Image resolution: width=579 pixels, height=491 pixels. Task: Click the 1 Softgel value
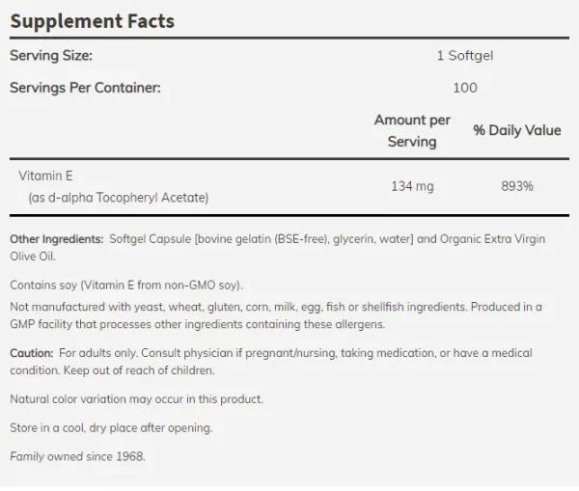tap(465, 56)
